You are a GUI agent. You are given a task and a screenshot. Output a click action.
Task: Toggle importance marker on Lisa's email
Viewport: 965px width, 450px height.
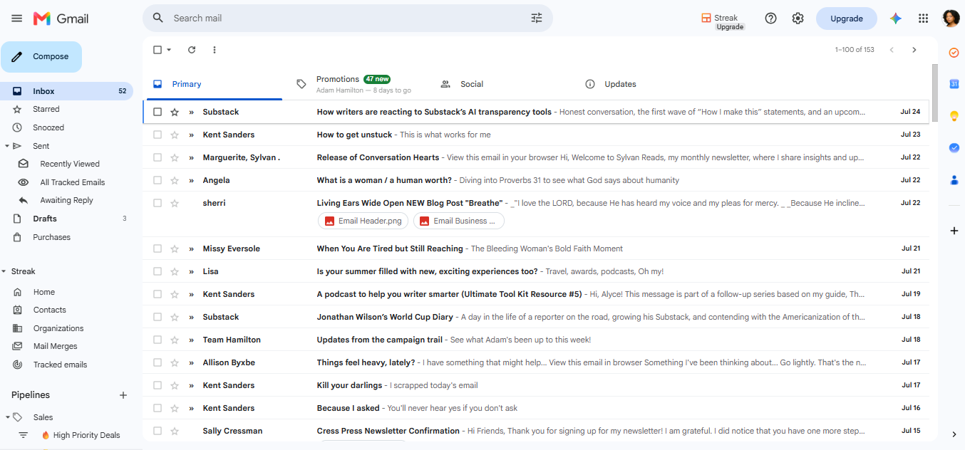click(191, 271)
